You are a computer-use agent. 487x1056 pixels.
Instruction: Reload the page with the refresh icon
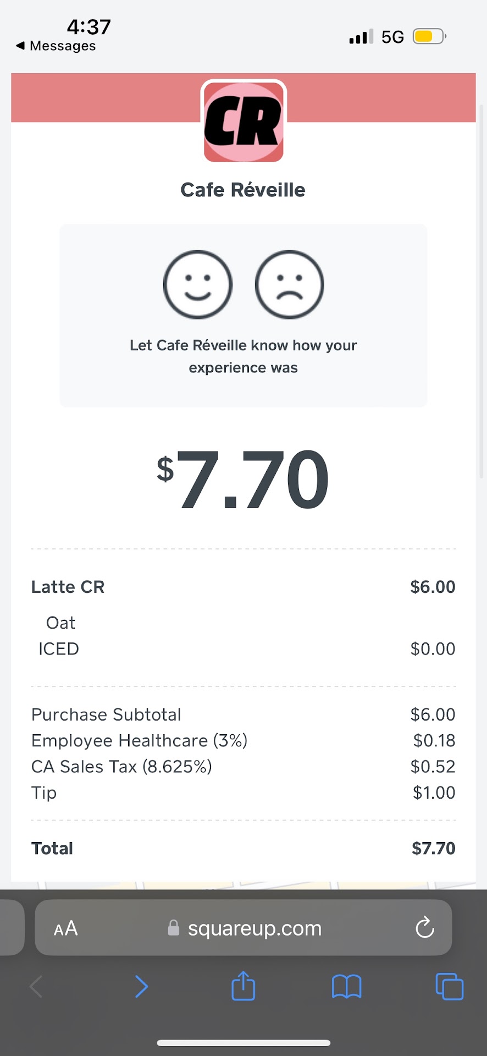tap(424, 928)
